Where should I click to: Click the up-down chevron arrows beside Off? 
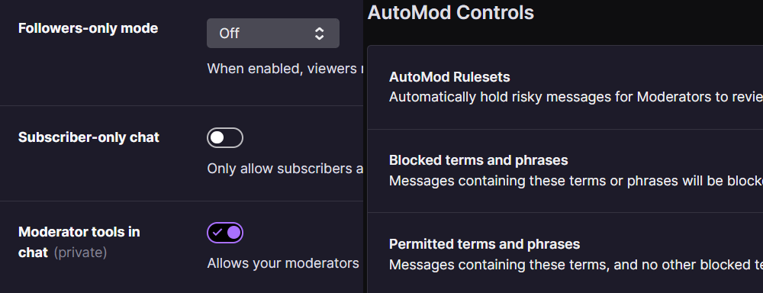(x=319, y=33)
